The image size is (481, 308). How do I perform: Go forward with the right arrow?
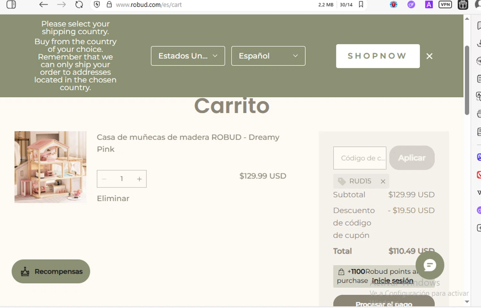point(61,4)
